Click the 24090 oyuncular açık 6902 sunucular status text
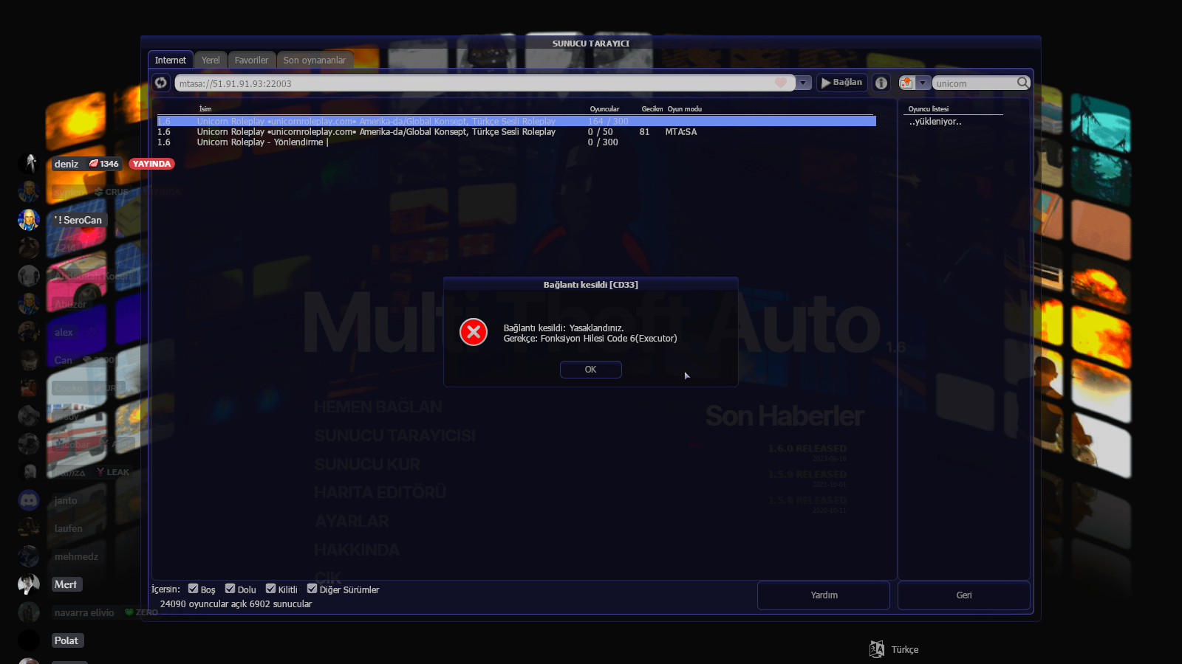This screenshot has width=1182, height=664. click(x=236, y=604)
